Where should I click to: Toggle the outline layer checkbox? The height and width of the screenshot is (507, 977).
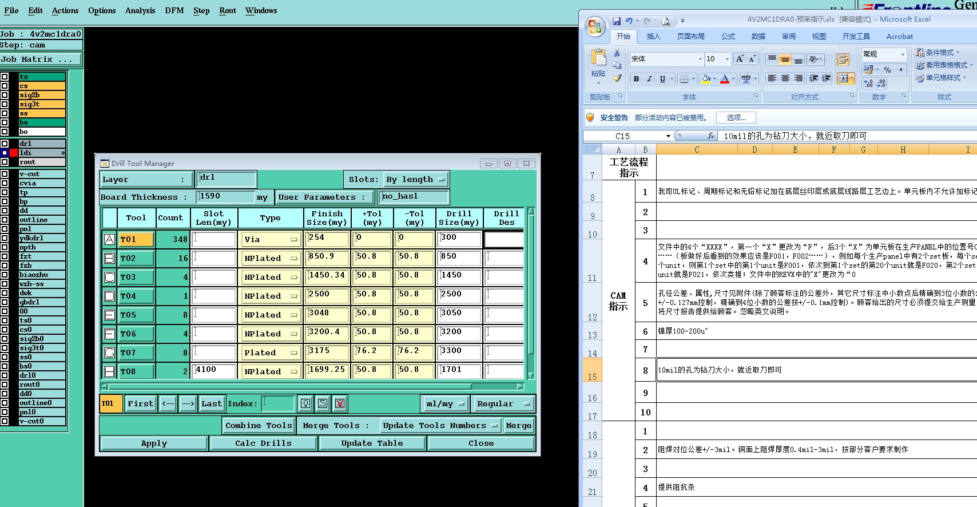(5, 220)
